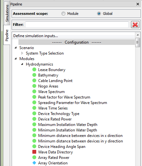Select Maximum Installation Water Depth item
The height and width of the screenshot is (166, 142).
coord(68,125)
